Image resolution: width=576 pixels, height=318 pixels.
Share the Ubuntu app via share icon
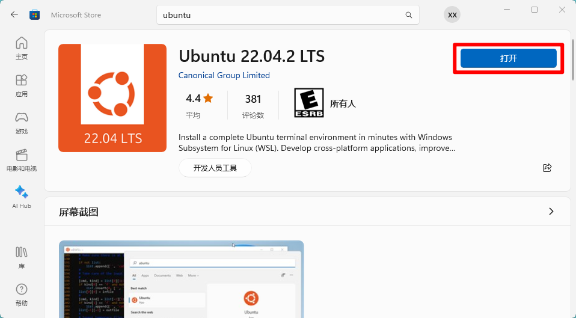tap(547, 168)
